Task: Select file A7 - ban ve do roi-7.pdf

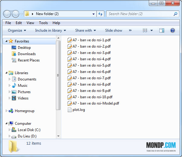Action: (89, 78)
